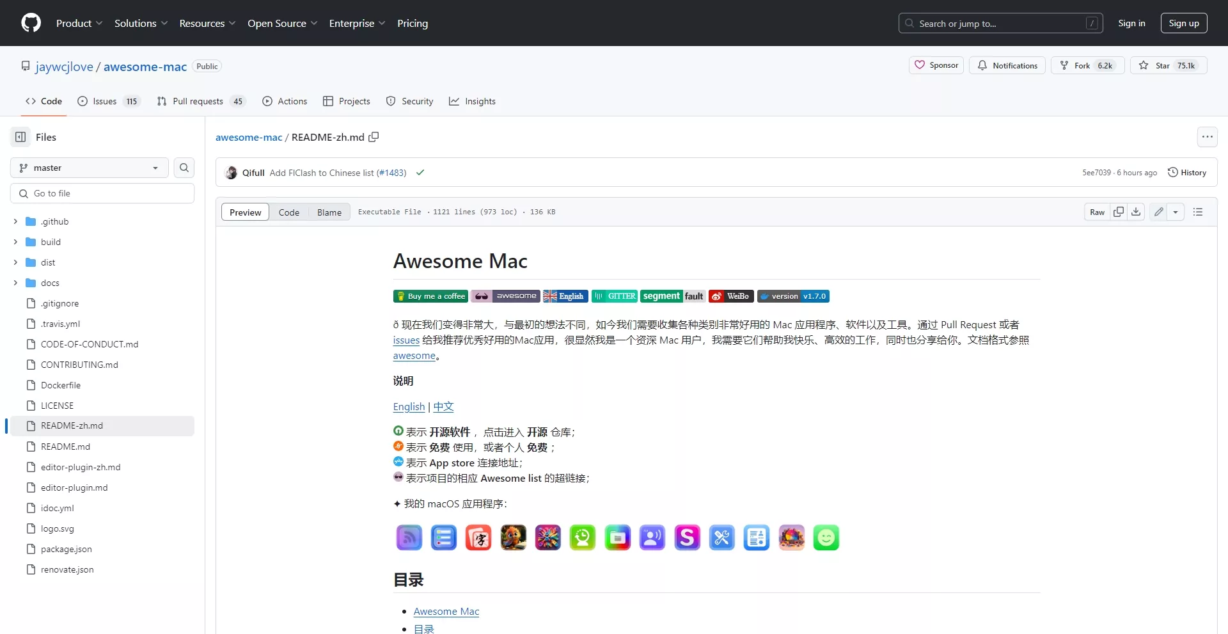The width and height of the screenshot is (1228, 634).
Task: Search files with the magnifier button
Action: (x=184, y=168)
